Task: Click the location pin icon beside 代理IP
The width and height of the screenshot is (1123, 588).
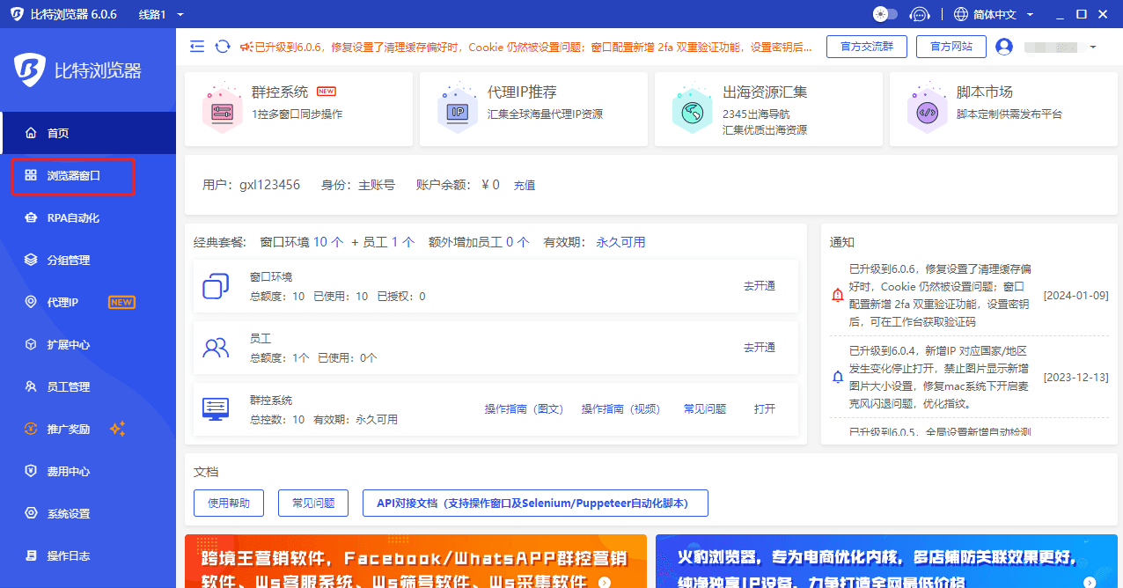Action: click(x=31, y=302)
